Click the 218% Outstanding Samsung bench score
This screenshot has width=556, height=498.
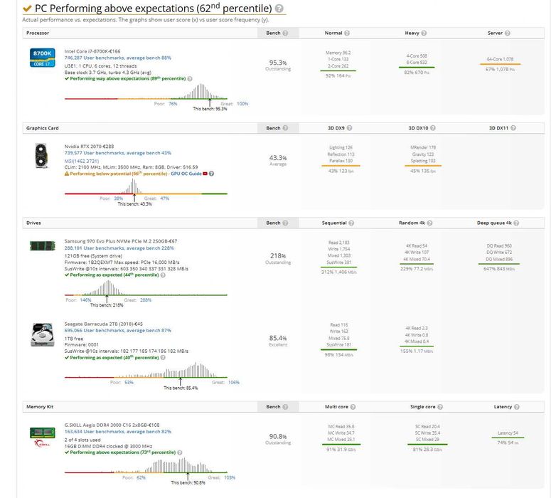(278, 258)
